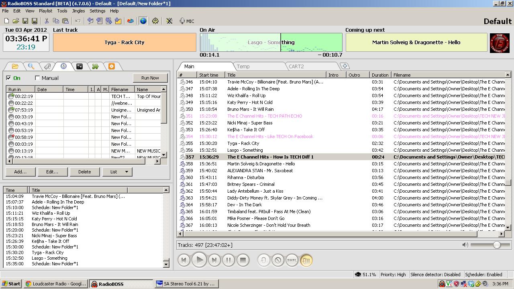This screenshot has width=514, height=289.
Task: Toggle the MIC microphone button
Action: [x=187, y=21]
